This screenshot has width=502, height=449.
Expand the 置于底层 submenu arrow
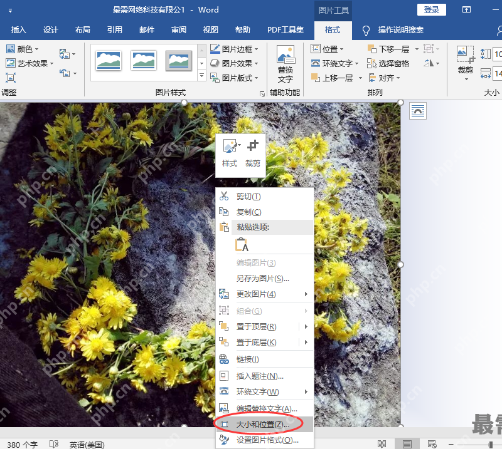(x=306, y=343)
